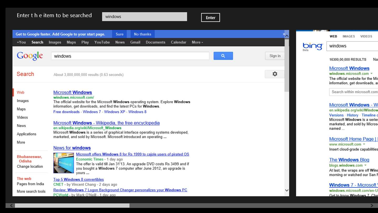Select the Videos filter in left sidebar
Viewport: 378px width, 213px height.
click(x=22, y=117)
